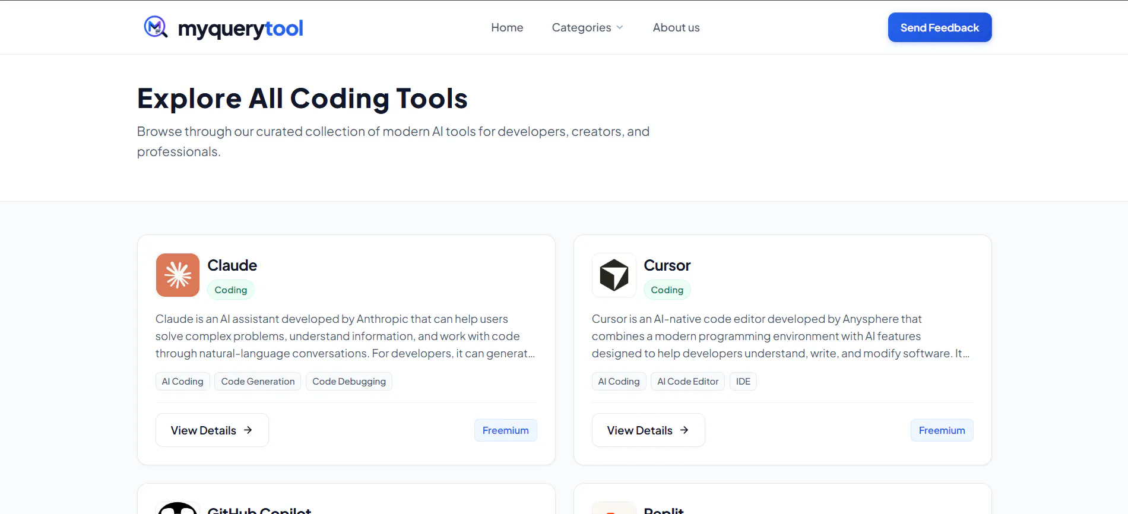Click the Coding badge on Cursor card
This screenshot has width=1128, height=514.
coord(667,290)
